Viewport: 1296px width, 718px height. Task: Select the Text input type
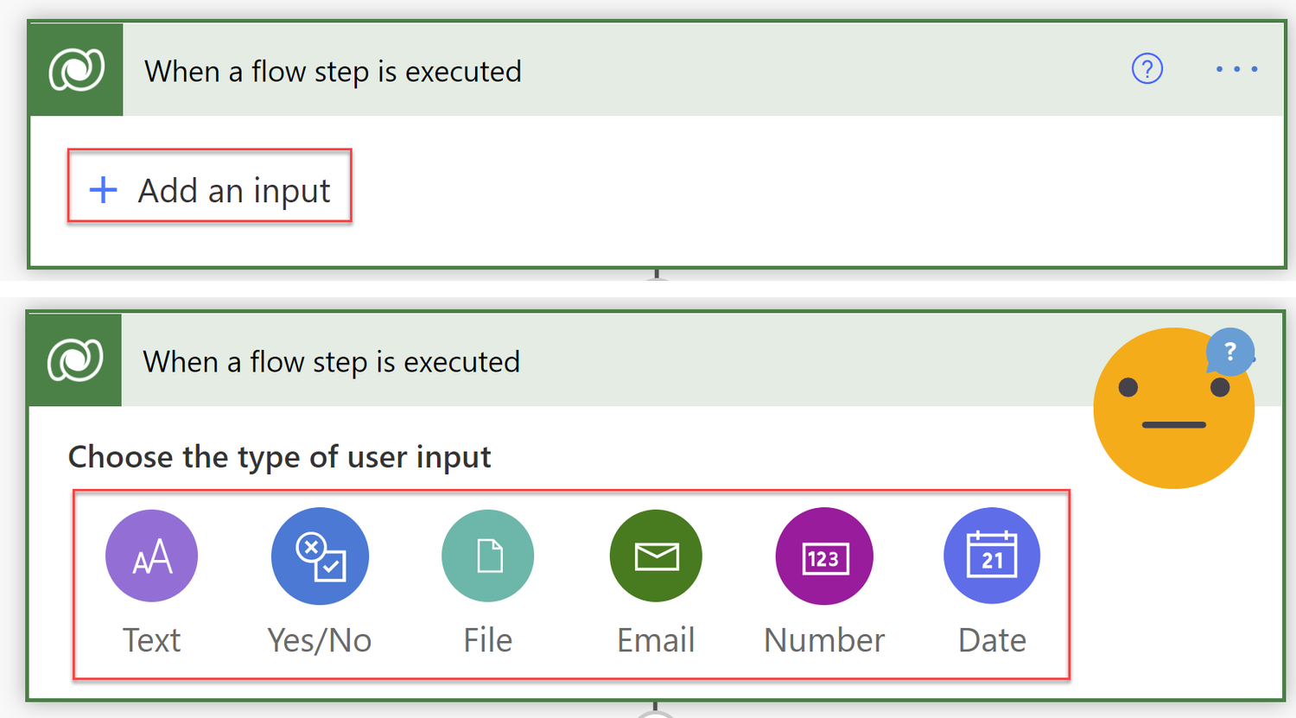point(151,556)
